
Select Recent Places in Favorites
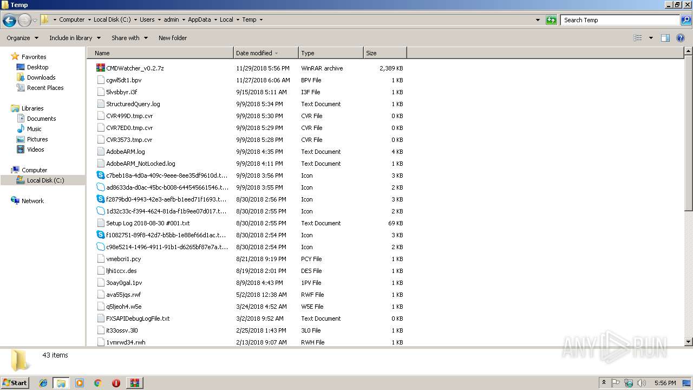(x=45, y=88)
